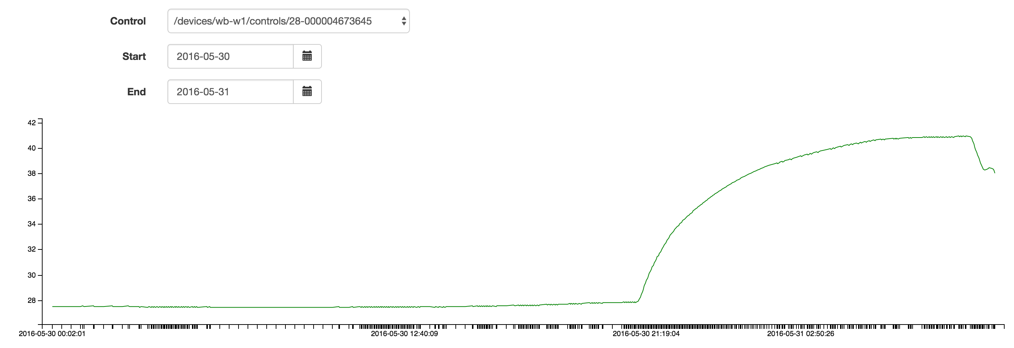The image size is (1014, 348).
Task: Click y-axis value 32
Action: [31, 249]
